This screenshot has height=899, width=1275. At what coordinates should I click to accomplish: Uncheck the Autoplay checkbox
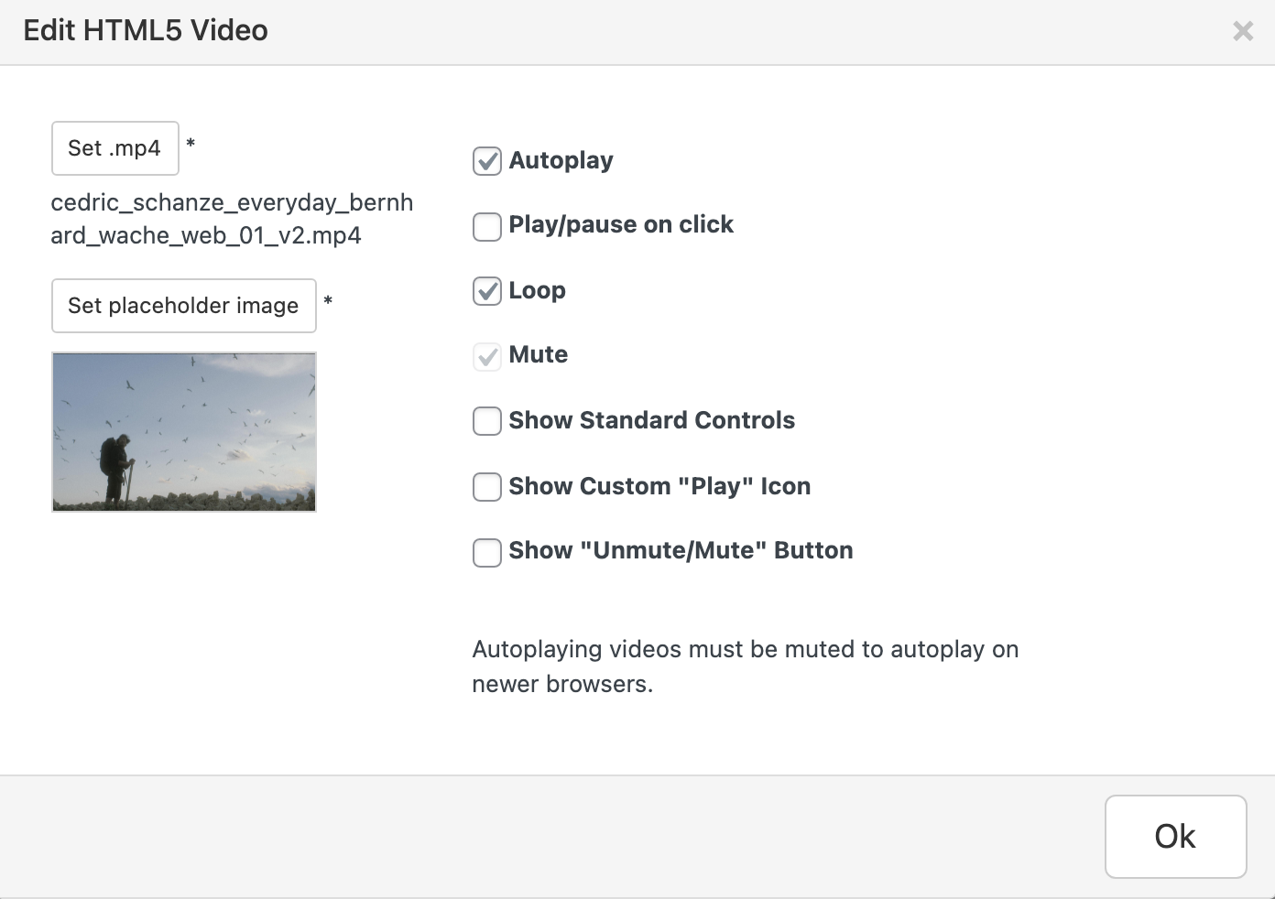tap(487, 161)
